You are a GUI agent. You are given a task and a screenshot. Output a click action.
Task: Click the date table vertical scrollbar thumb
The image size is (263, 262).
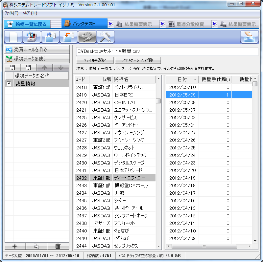coord(255,84)
